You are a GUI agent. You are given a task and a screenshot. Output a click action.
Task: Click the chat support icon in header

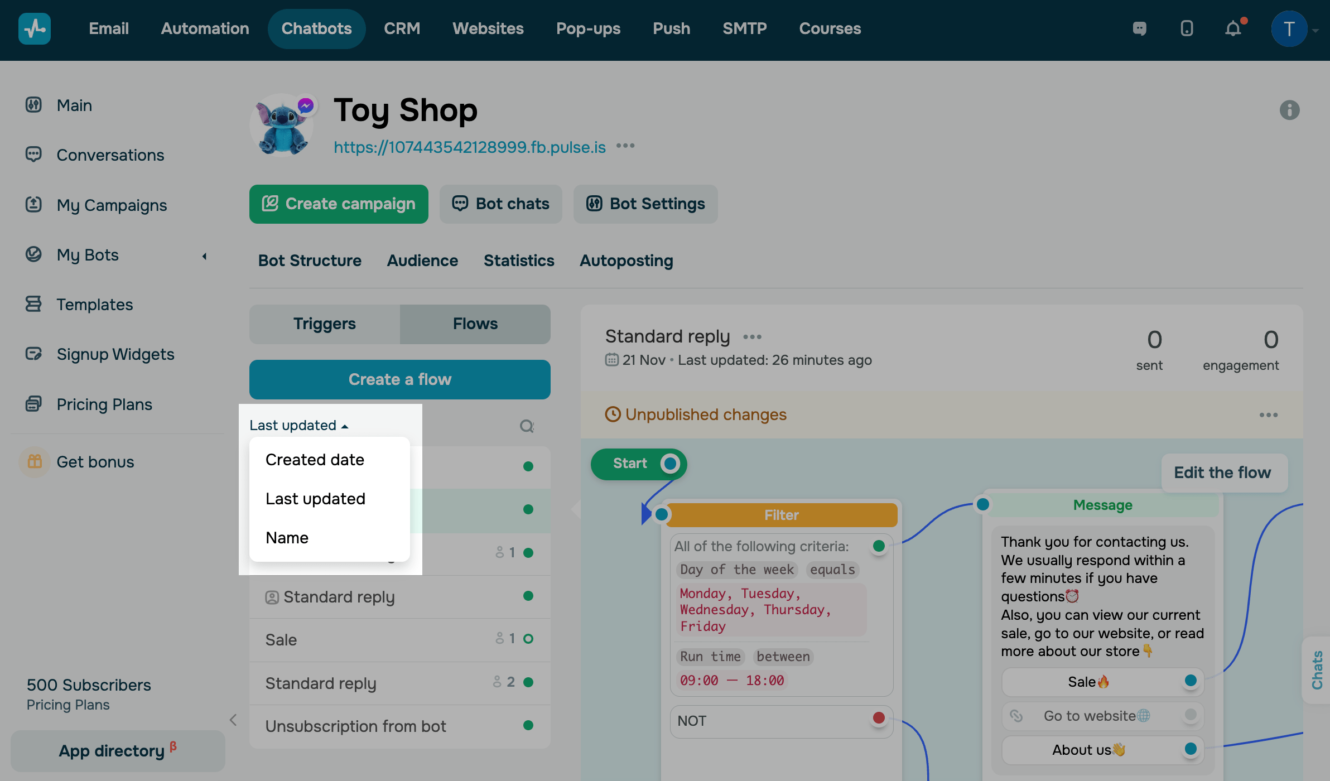click(1140, 28)
